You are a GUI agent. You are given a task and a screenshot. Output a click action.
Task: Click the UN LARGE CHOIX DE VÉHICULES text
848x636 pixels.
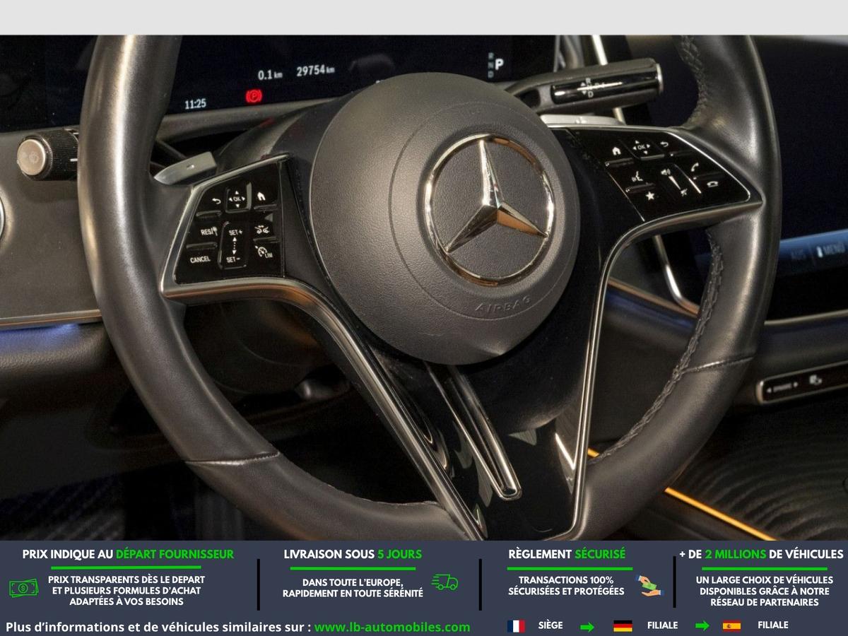coord(764,579)
